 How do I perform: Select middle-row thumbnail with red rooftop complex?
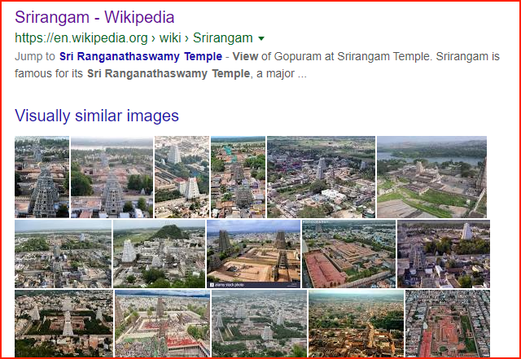coord(349,254)
